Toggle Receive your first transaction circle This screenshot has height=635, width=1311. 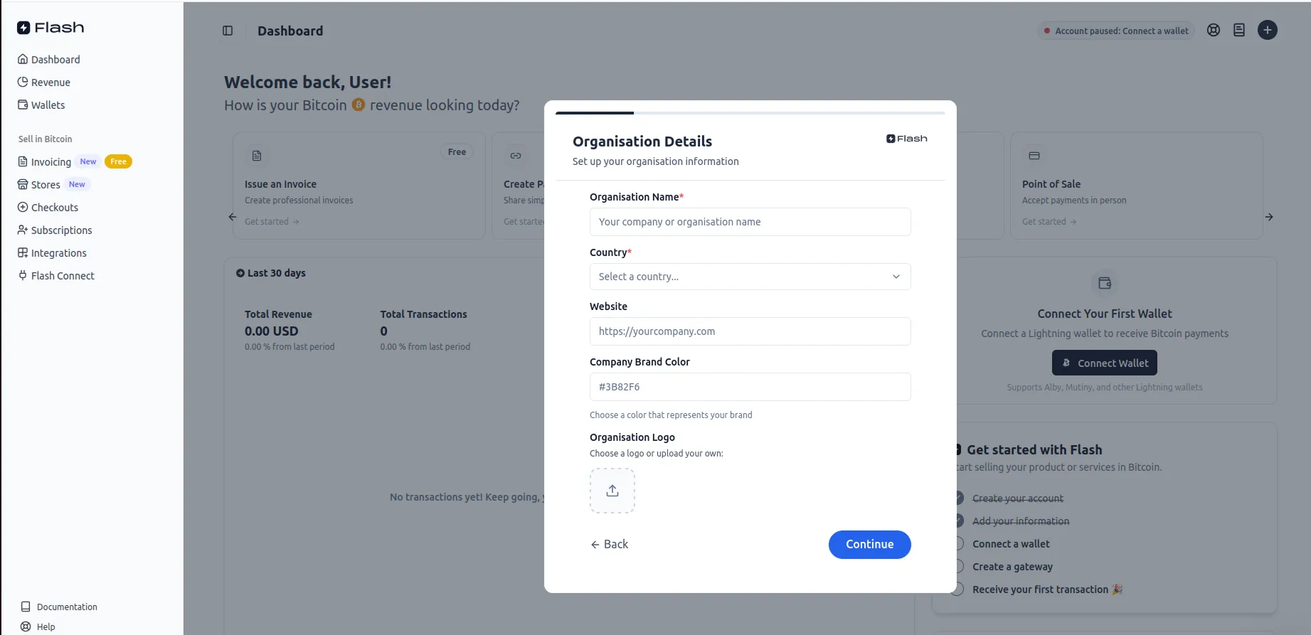click(x=959, y=589)
